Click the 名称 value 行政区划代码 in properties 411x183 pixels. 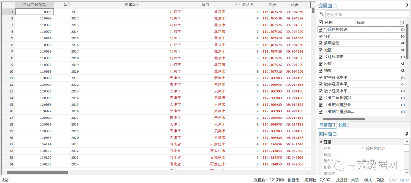pos(374,148)
